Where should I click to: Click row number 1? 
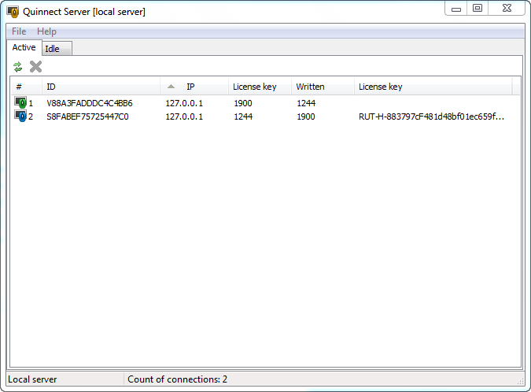(x=31, y=103)
